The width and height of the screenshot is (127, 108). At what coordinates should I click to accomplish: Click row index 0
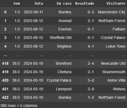[x=5, y=12]
